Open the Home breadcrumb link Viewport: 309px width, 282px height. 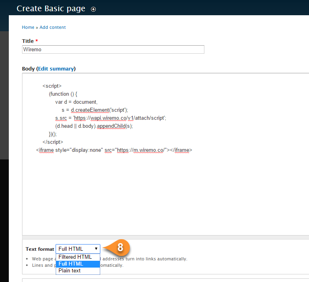[x=28, y=27]
